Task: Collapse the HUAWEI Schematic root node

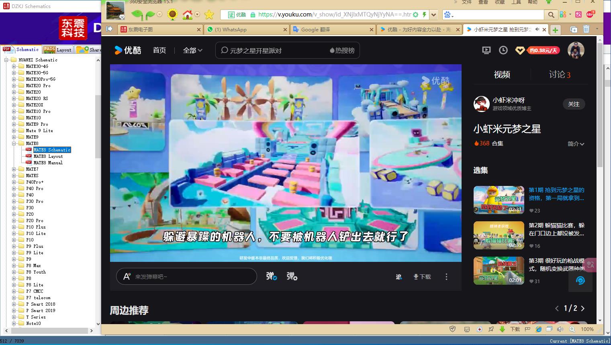Action: click(6, 60)
